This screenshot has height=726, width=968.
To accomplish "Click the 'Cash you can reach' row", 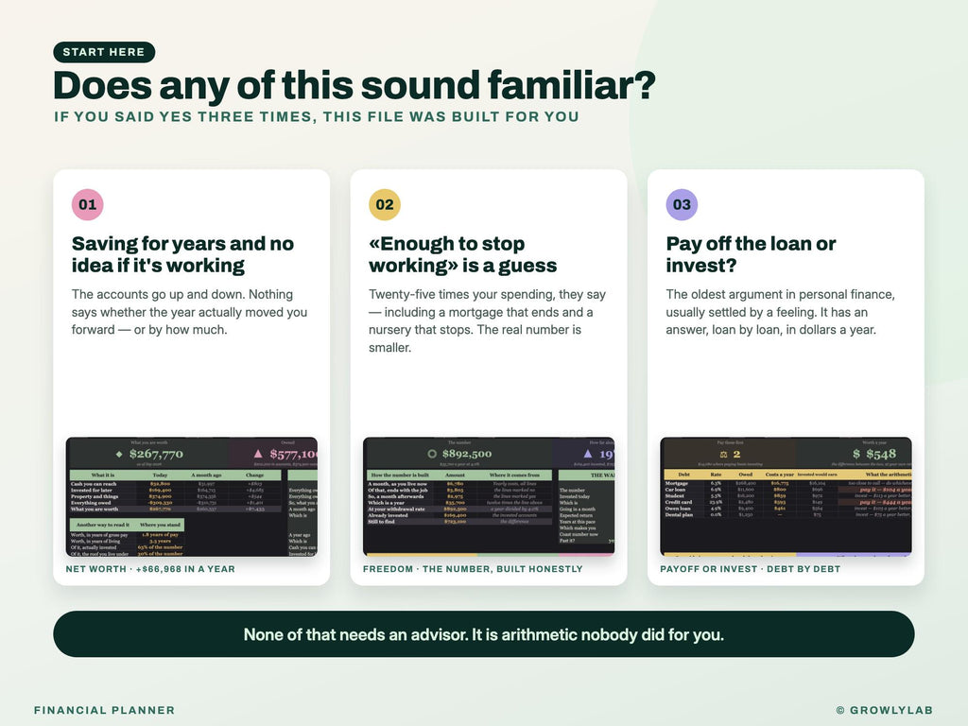I will click(175, 484).
